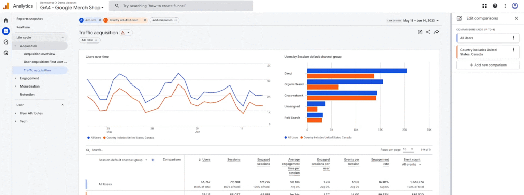Open the Explore icon in left rail
Image resolution: width=524 pixels, height=195 pixels.
6,42
